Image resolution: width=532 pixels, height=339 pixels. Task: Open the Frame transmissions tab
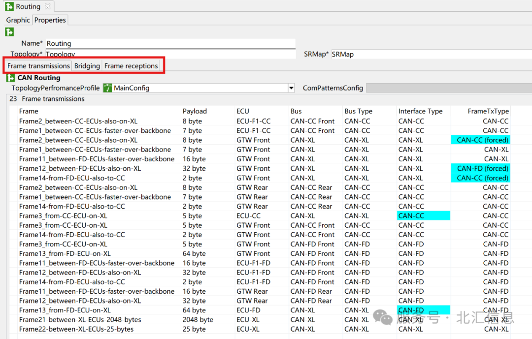click(x=38, y=66)
